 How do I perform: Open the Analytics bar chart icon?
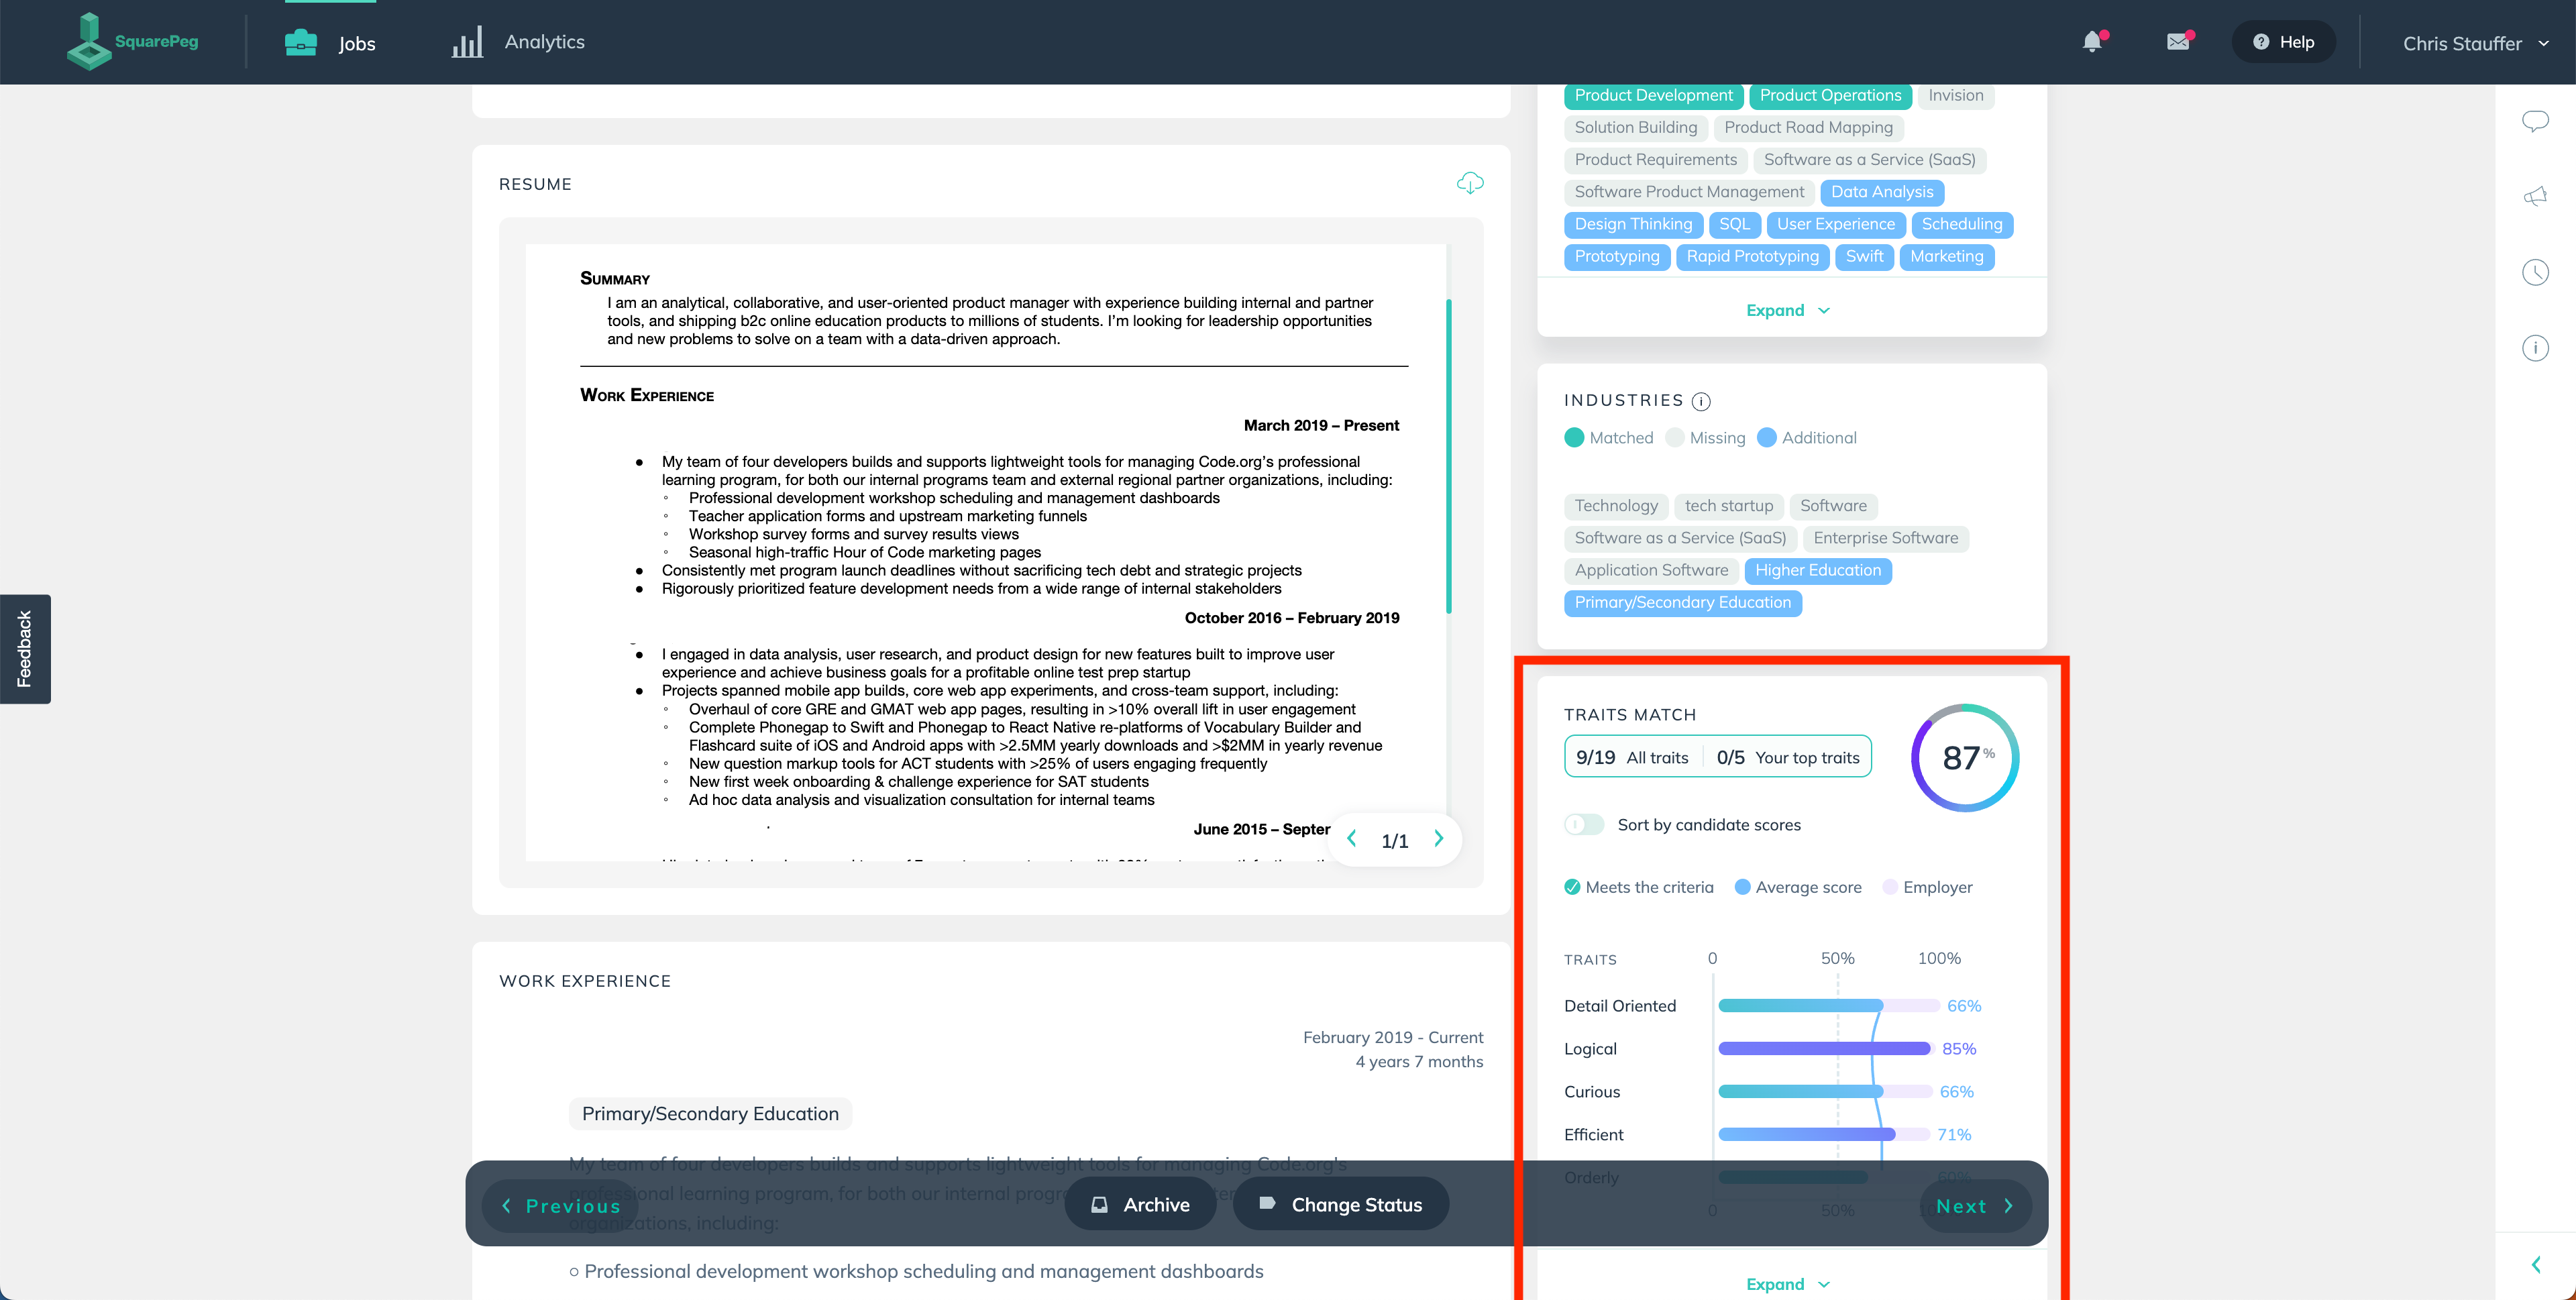[467, 42]
